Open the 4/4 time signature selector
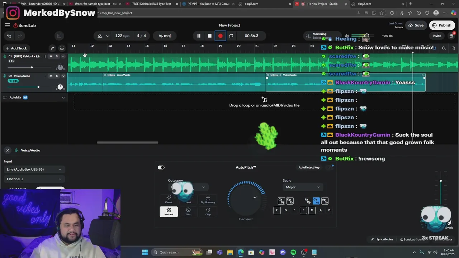This screenshot has width=459, height=258. pos(141,36)
